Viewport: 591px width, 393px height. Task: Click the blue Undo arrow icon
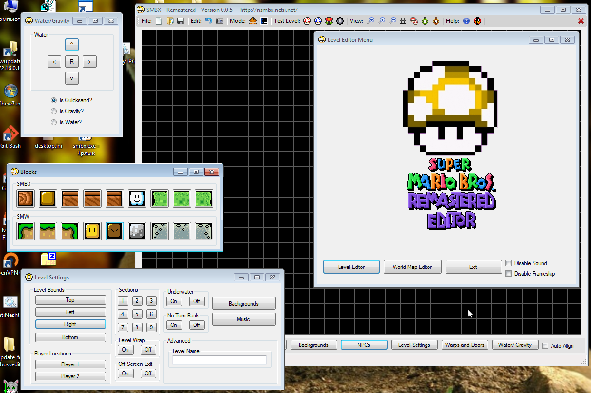click(x=208, y=21)
